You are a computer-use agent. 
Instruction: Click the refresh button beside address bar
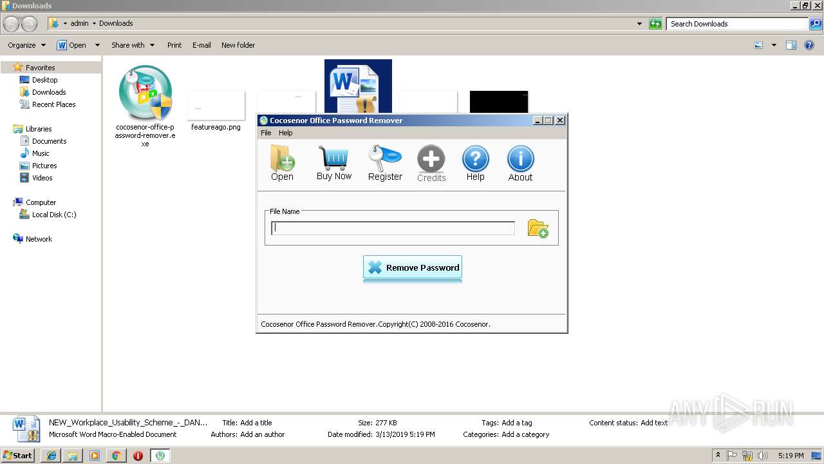pyautogui.click(x=655, y=24)
